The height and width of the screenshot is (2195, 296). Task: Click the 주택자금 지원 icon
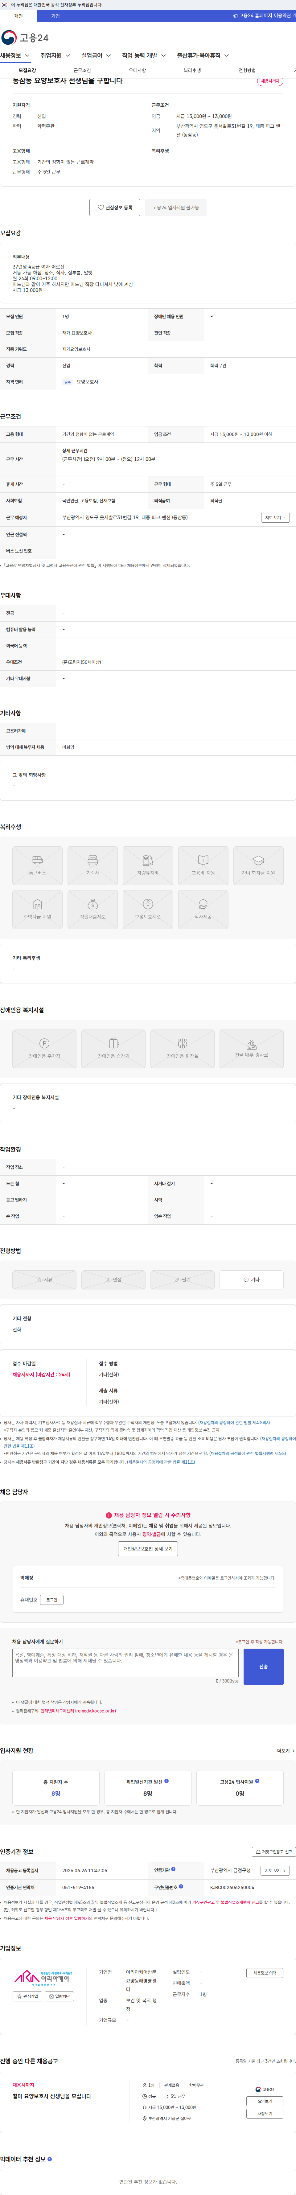pos(38,909)
